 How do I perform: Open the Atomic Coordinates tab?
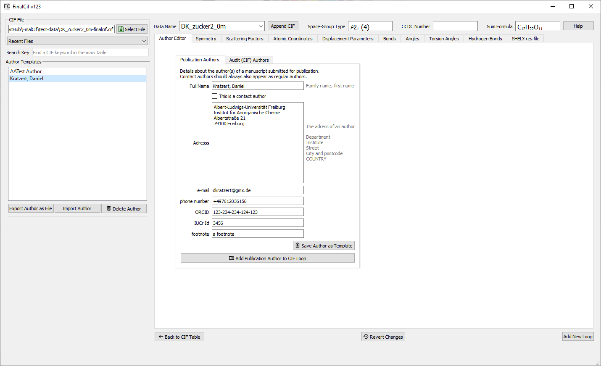(x=293, y=39)
